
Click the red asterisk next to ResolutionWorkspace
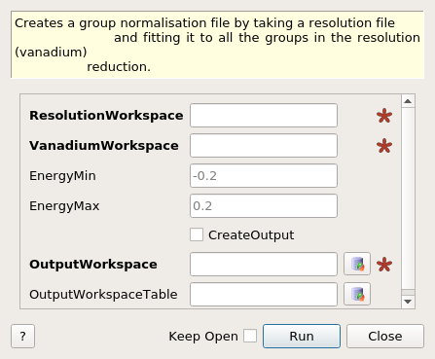click(384, 116)
